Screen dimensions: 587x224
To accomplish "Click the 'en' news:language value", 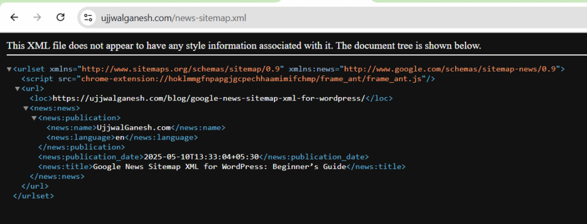I will tap(120, 137).
